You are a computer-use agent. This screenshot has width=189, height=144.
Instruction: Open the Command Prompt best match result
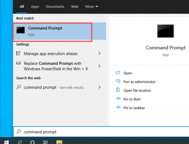59,31
